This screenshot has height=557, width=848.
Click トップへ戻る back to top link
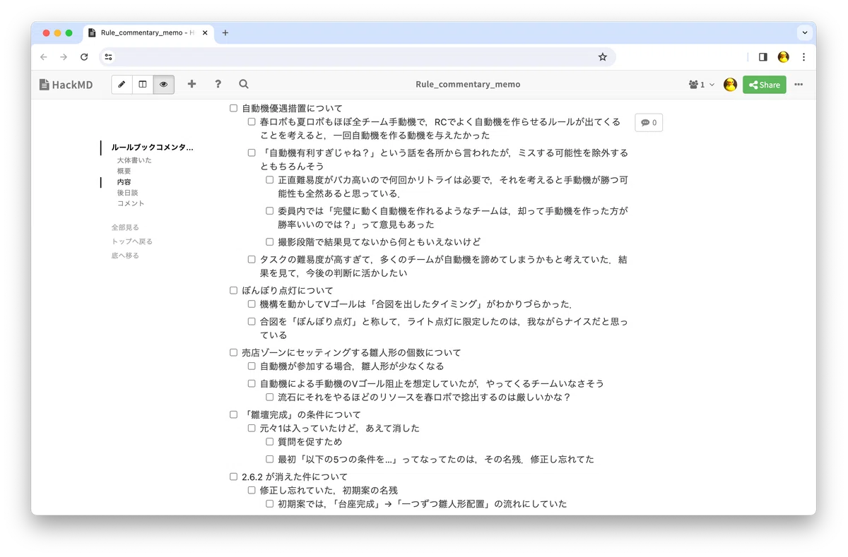(131, 241)
